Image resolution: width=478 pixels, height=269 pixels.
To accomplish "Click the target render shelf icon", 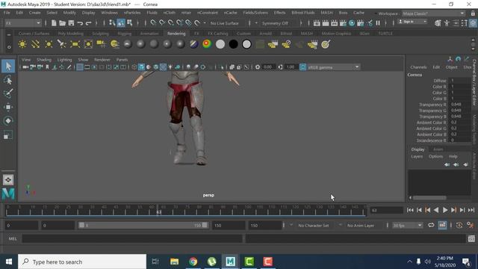I will tap(326, 44).
